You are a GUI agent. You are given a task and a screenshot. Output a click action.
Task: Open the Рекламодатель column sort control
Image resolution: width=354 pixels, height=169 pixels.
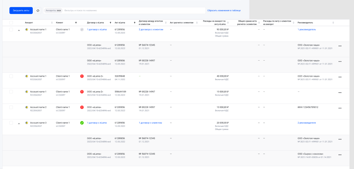point(333,23)
